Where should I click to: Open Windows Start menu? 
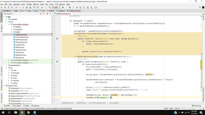click(3, 112)
